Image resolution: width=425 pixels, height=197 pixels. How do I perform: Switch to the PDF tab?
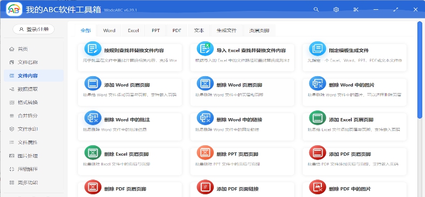point(177,30)
